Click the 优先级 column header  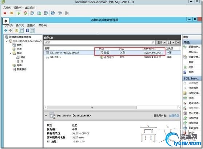[169, 48]
